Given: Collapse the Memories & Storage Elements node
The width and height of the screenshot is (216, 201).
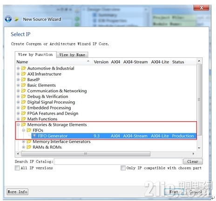Looking at the screenshot, I should click(x=18, y=125).
